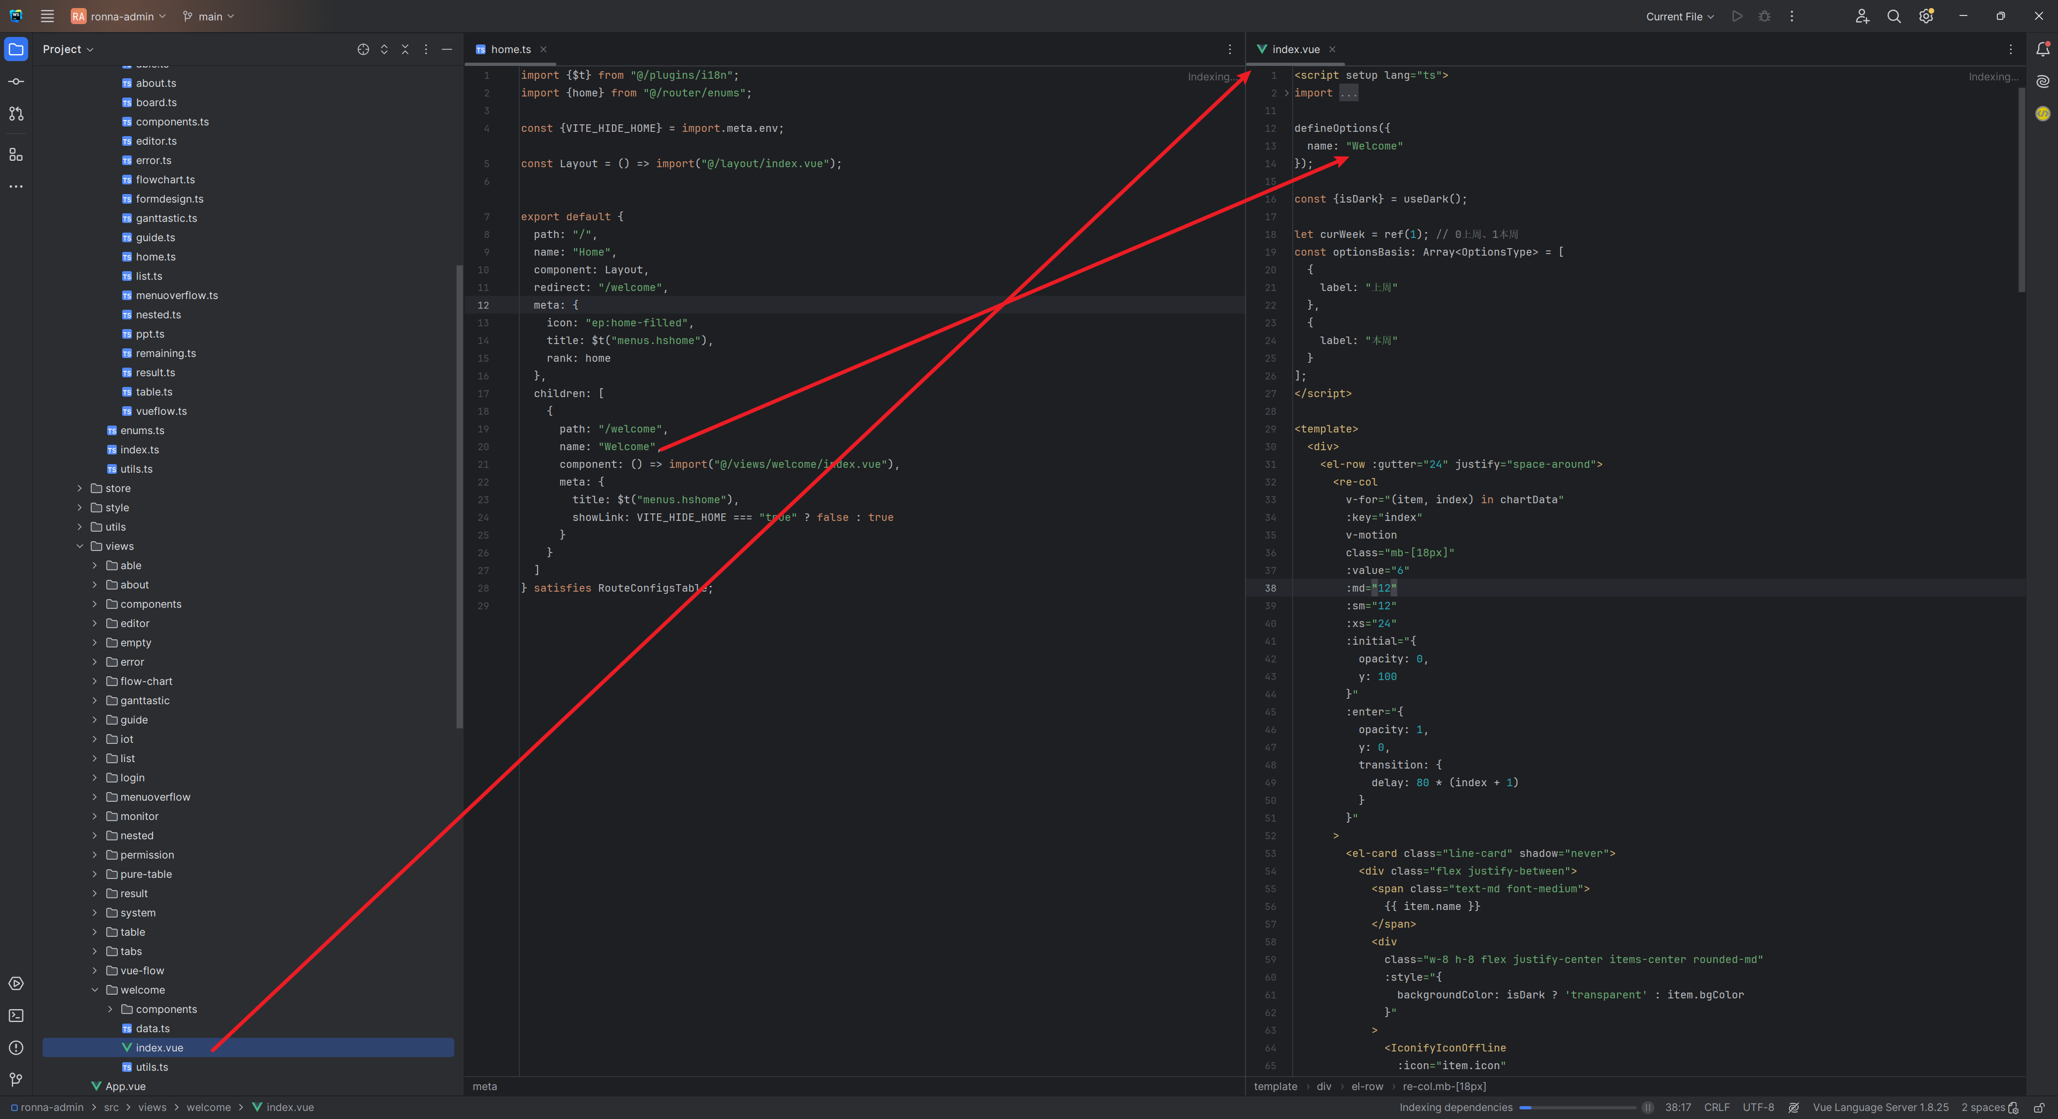Open more run actions menu
2058x1119 pixels.
pos(1792,16)
